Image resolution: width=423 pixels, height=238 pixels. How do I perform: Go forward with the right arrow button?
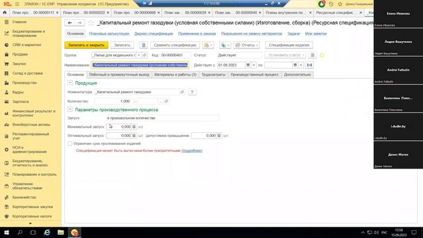pos(79,23)
